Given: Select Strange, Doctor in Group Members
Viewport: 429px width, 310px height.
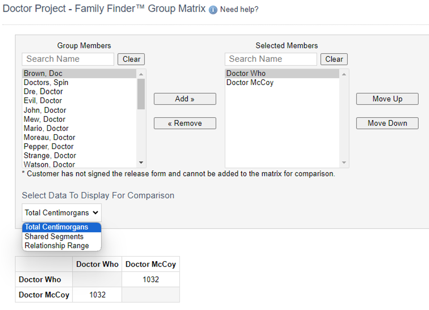Looking at the screenshot, I should (x=50, y=156).
